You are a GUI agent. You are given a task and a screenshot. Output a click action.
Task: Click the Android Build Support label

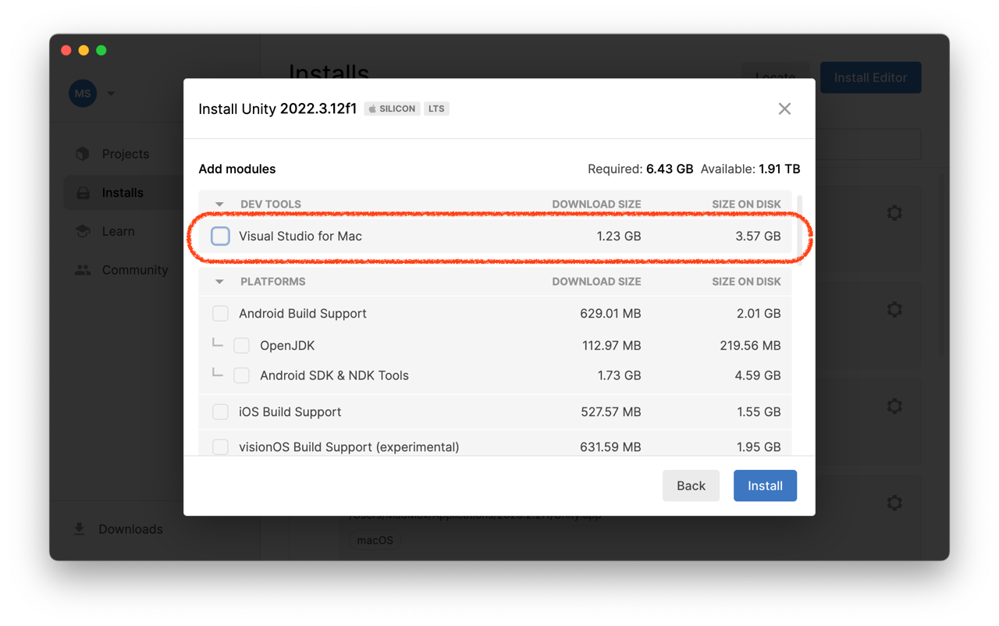(303, 313)
